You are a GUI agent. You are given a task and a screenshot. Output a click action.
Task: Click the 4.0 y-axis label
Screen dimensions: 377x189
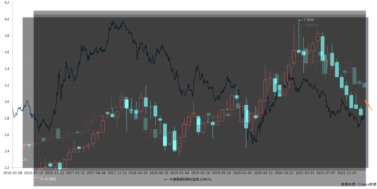point(7,19)
